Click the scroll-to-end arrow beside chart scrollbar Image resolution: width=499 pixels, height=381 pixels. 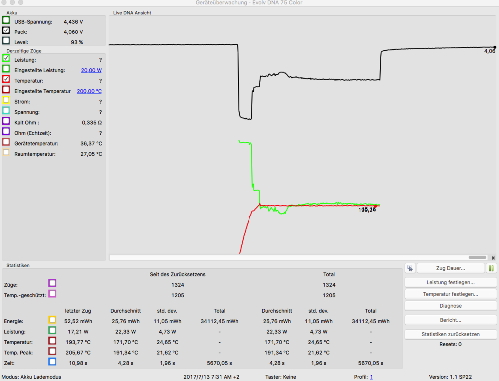pyautogui.click(x=493, y=258)
